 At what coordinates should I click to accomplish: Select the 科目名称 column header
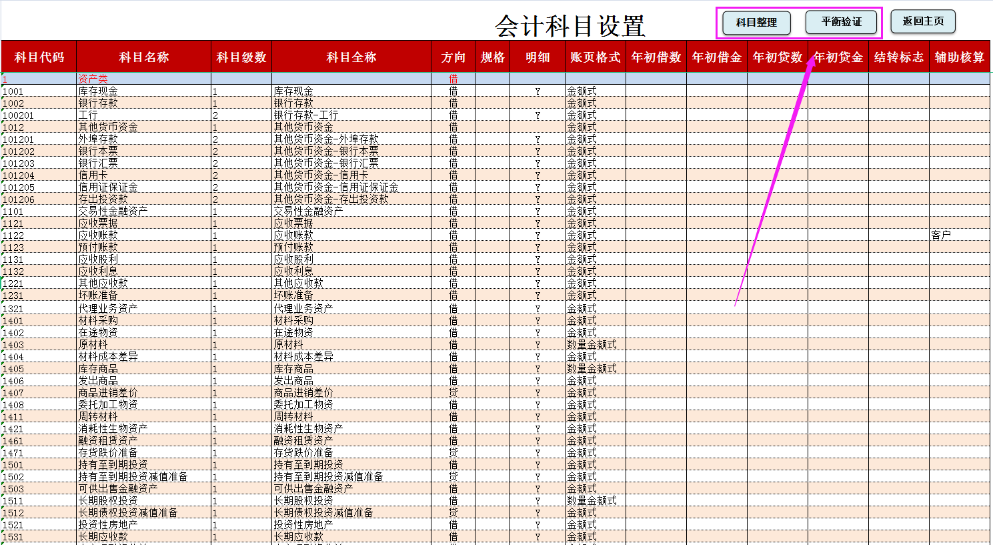[x=144, y=57]
